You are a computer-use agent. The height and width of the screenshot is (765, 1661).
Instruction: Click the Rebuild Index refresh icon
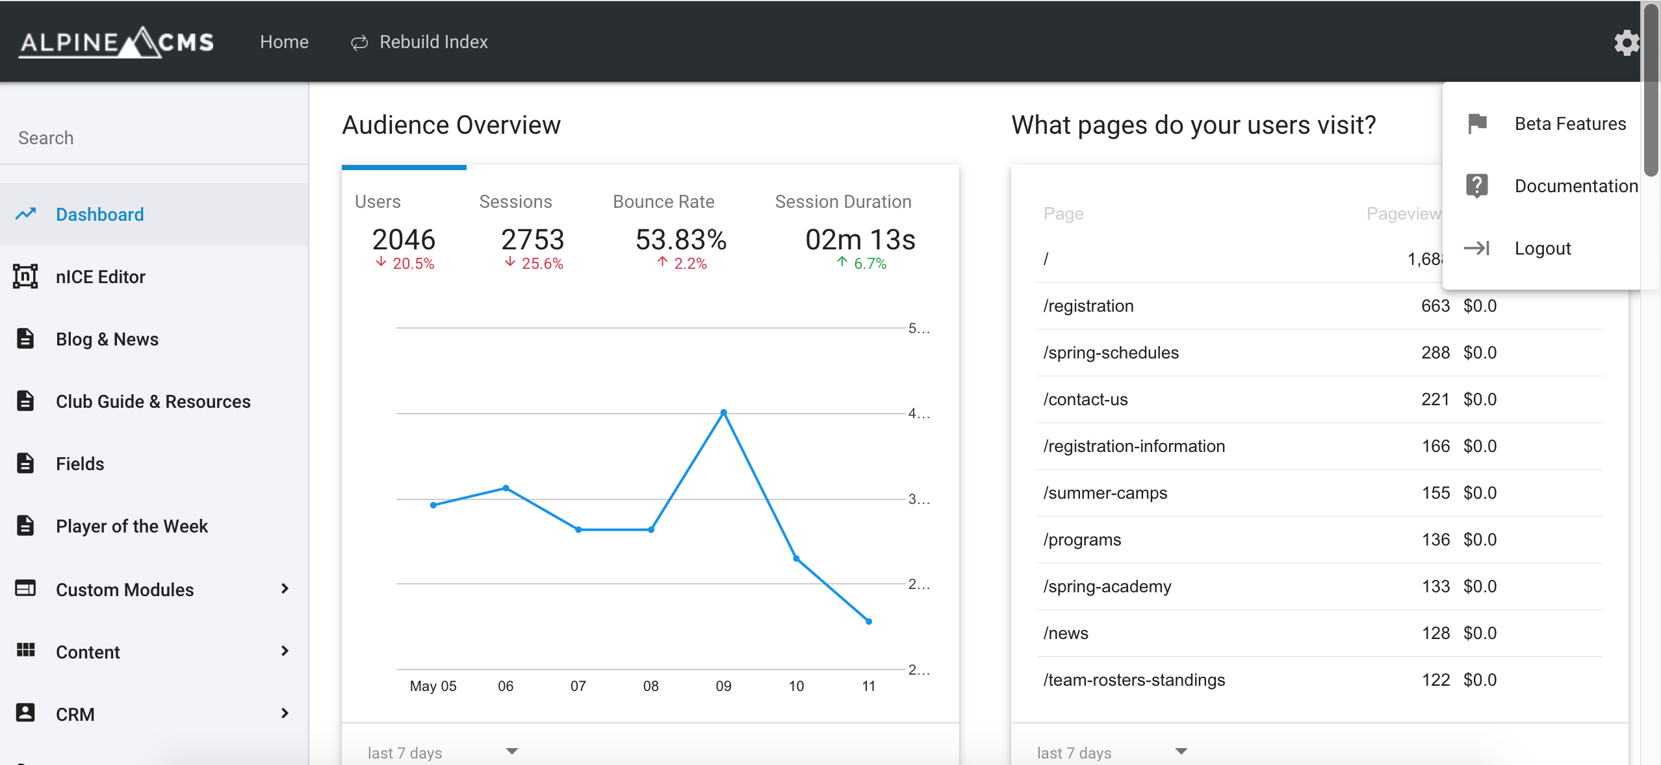[359, 43]
